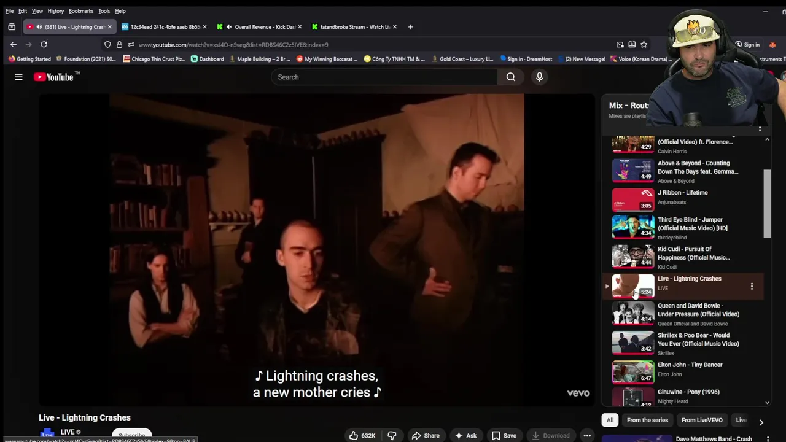Open the Firefox View list-all-tabs icon
The width and height of the screenshot is (786, 442).
click(12, 27)
